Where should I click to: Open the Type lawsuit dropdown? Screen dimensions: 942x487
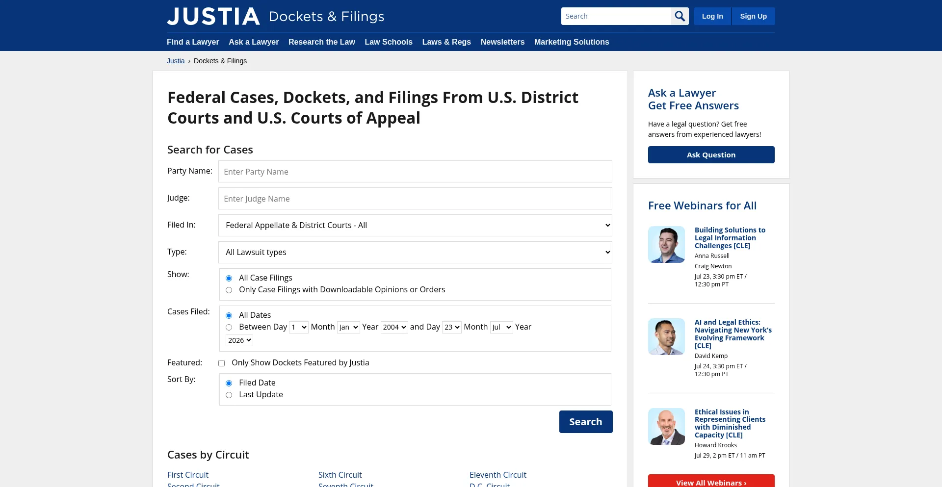tap(415, 252)
